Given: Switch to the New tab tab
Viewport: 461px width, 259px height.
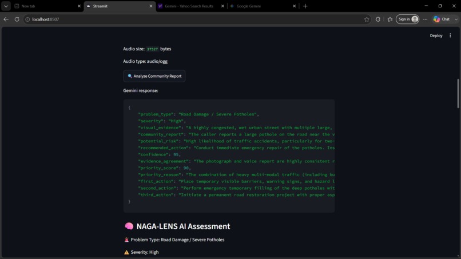Looking at the screenshot, I should (x=47, y=6).
